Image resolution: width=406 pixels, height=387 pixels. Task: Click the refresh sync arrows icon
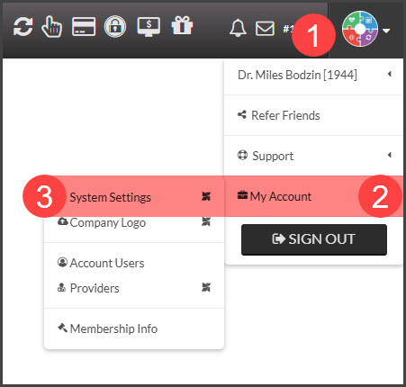23,27
